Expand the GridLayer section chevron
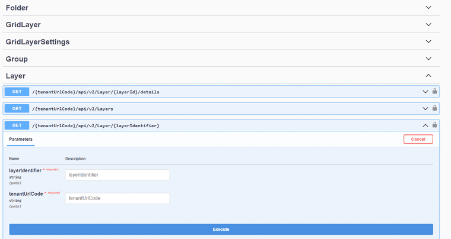 [x=428, y=25]
